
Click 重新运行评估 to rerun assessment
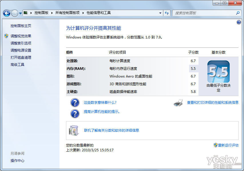coord(228,145)
